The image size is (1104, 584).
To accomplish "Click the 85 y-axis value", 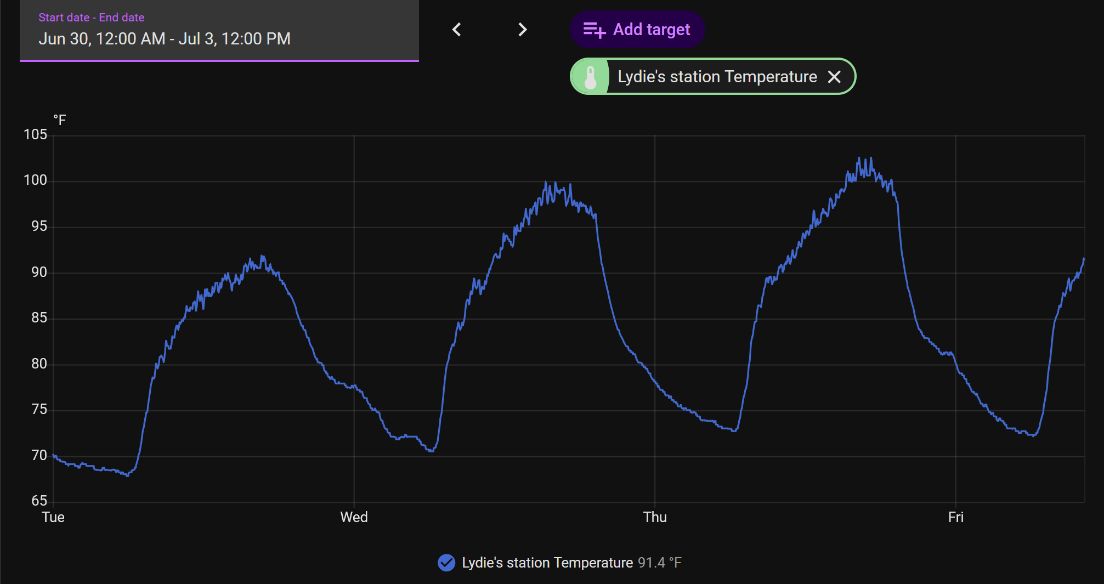I will (39, 317).
